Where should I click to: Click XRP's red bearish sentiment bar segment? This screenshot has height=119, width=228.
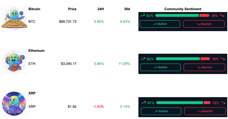[207, 103]
